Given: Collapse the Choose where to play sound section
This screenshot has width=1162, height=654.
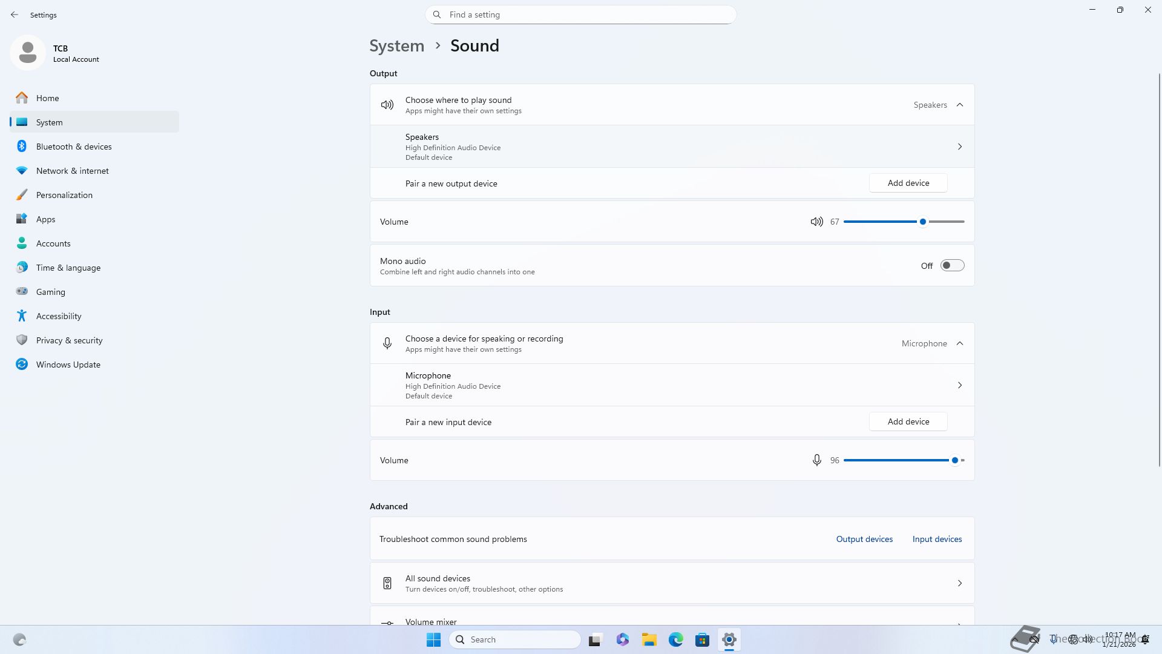Looking at the screenshot, I should pos(960,105).
